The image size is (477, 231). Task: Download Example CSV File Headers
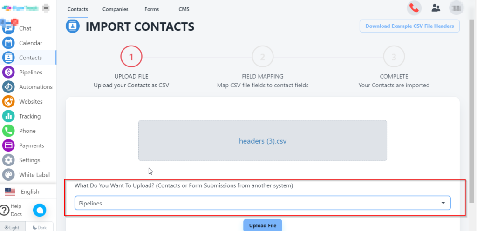point(409,26)
